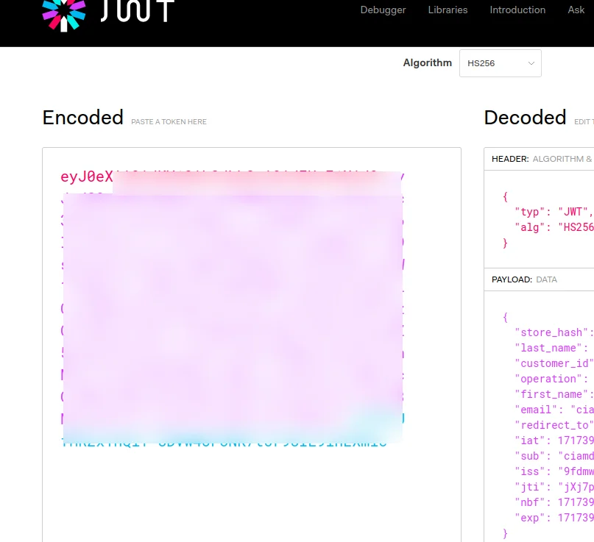Click the EDIT label beside Decoded

584,122
